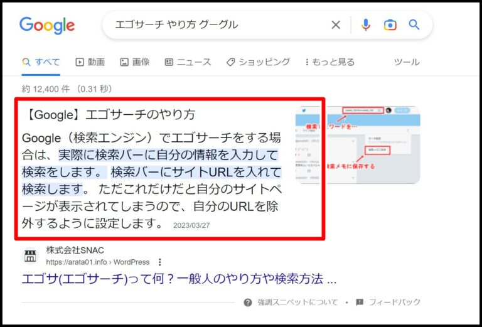Open the three-dot menu beside arata01.info URL
The width and height of the screenshot is (482, 327).
(159, 262)
